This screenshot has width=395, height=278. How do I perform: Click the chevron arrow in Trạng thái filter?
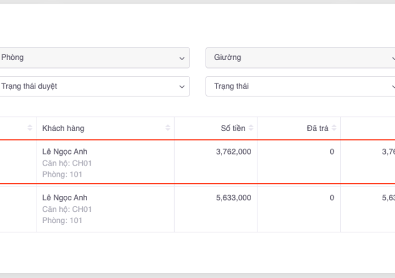(393, 86)
